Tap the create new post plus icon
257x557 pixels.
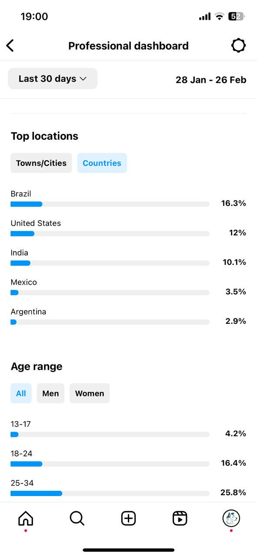click(128, 518)
